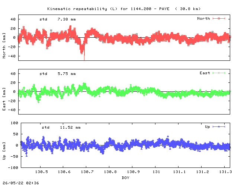Click the blue Up legend marker
The width and height of the screenshot is (238, 185).
(219, 127)
